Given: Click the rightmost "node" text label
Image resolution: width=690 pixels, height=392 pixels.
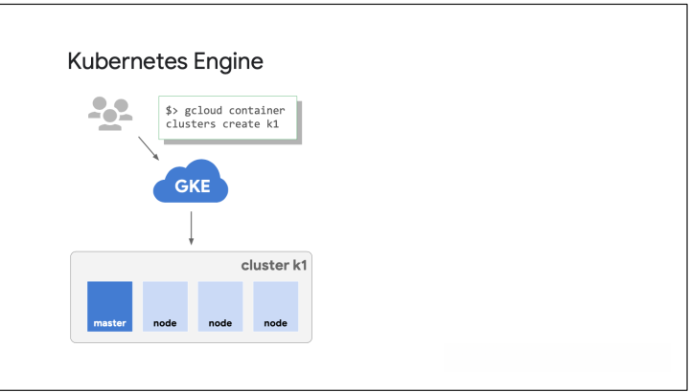Looking at the screenshot, I should click(276, 323).
